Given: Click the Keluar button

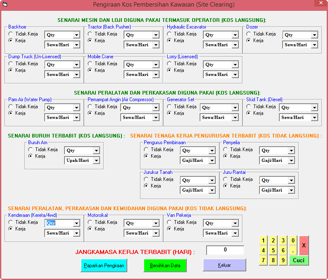Looking at the screenshot, I should click(224, 265).
